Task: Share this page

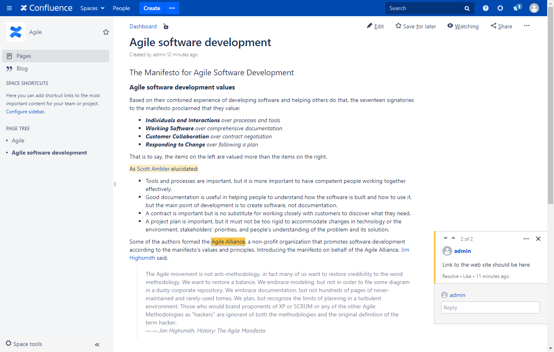Action: (501, 26)
